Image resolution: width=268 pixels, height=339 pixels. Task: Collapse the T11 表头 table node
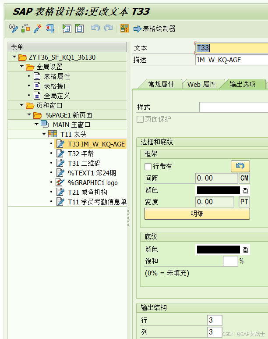coord(44,134)
